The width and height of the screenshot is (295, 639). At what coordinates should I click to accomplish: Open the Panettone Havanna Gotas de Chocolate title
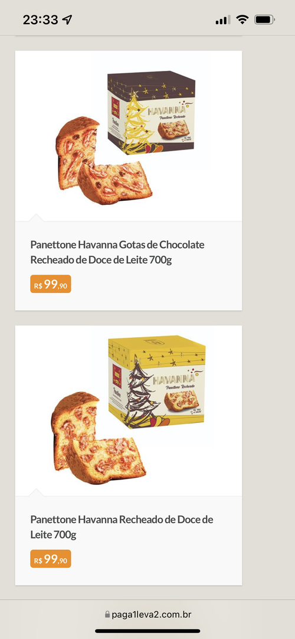click(117, 252)
